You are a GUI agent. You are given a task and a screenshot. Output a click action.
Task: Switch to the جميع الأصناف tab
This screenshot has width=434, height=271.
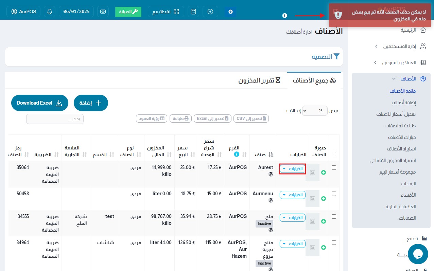[314, 81]
